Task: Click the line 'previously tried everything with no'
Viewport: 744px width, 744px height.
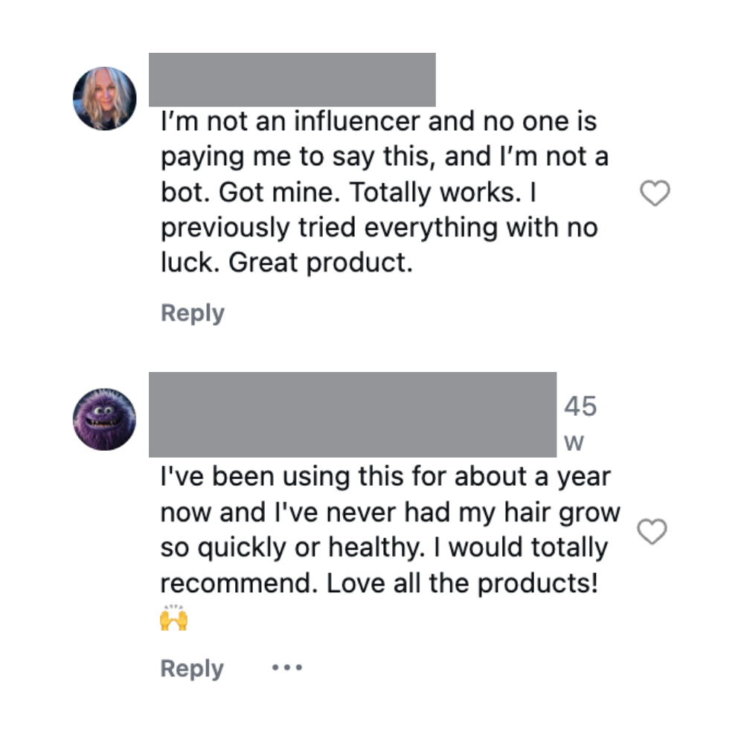Action: 379,228
